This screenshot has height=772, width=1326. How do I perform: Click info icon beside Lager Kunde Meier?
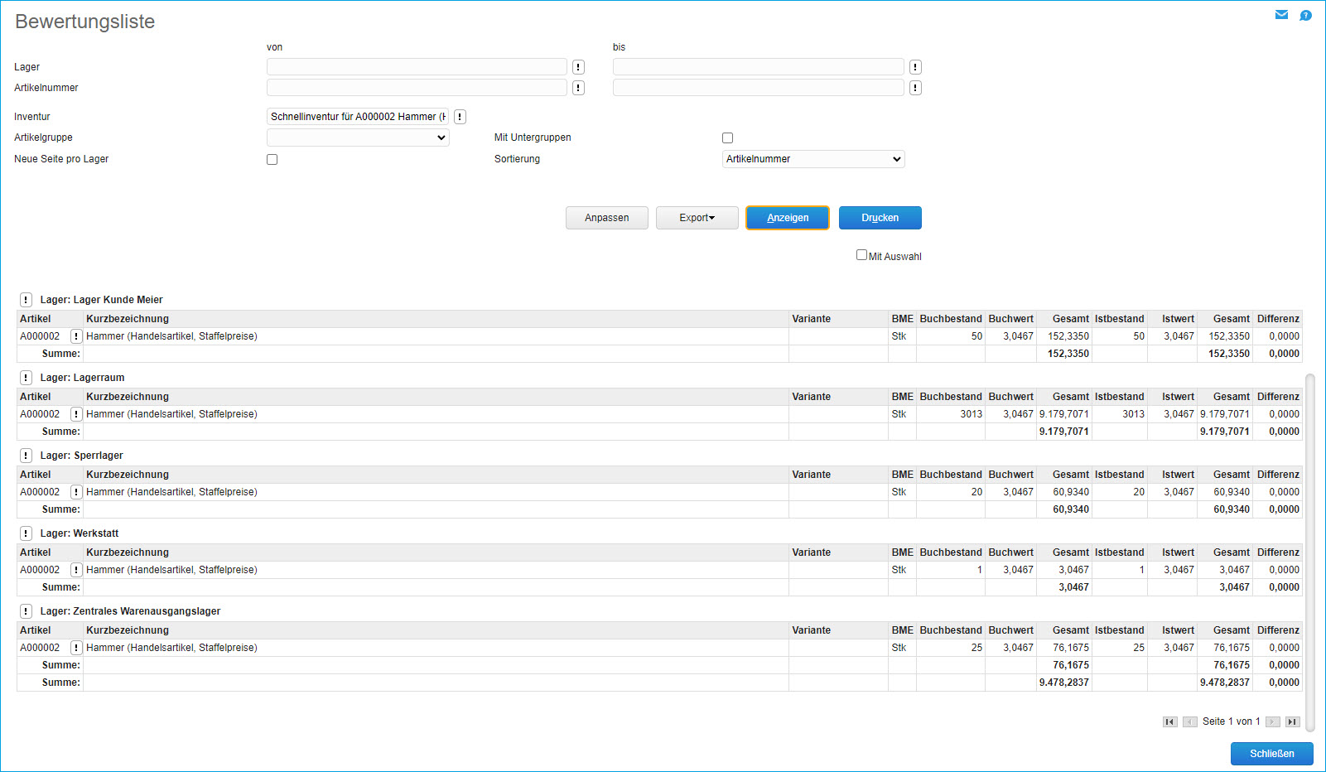pyautogui.click(x=27, y=300)
